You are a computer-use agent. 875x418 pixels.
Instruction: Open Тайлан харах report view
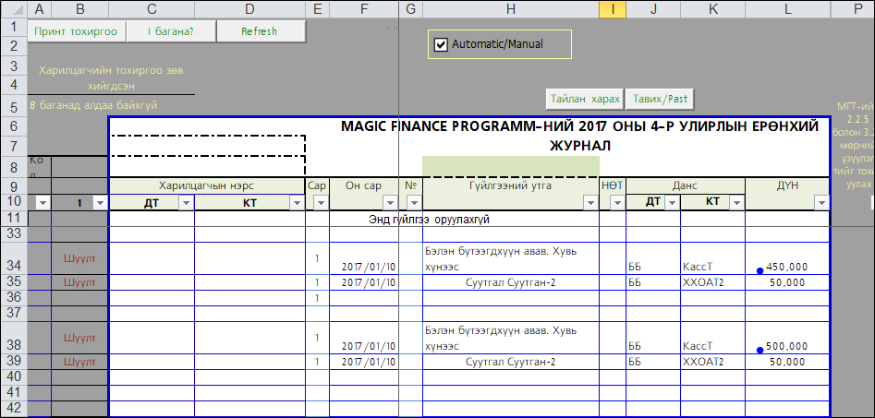point(585,99)
